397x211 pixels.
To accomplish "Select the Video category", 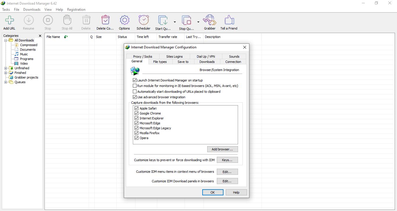I will point(24,63).
